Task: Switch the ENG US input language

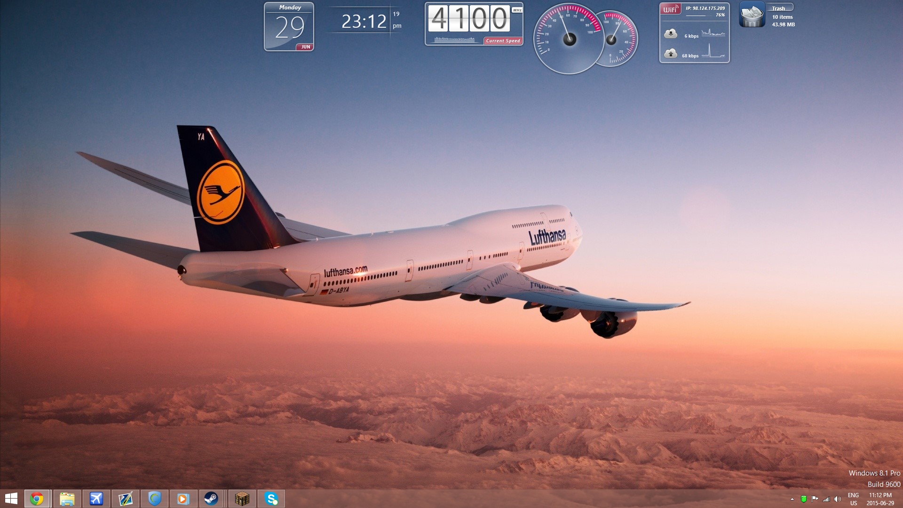Action: [x=853, y=499]
